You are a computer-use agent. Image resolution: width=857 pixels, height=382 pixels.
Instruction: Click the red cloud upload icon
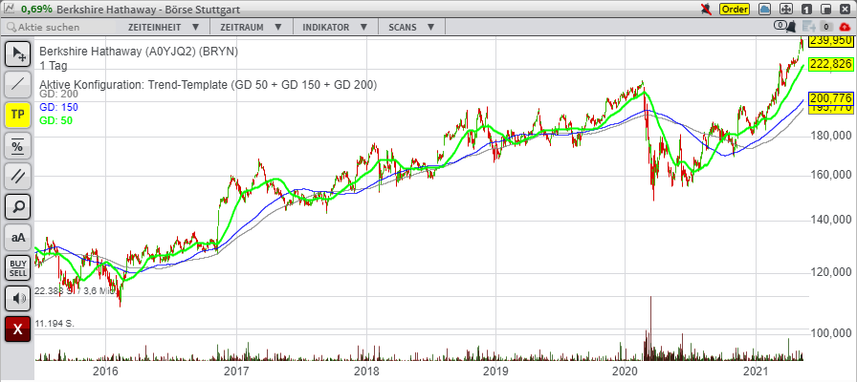coord(845,26)
